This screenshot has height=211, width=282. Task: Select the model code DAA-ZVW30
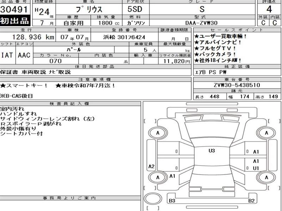click(x=201, y=23)
